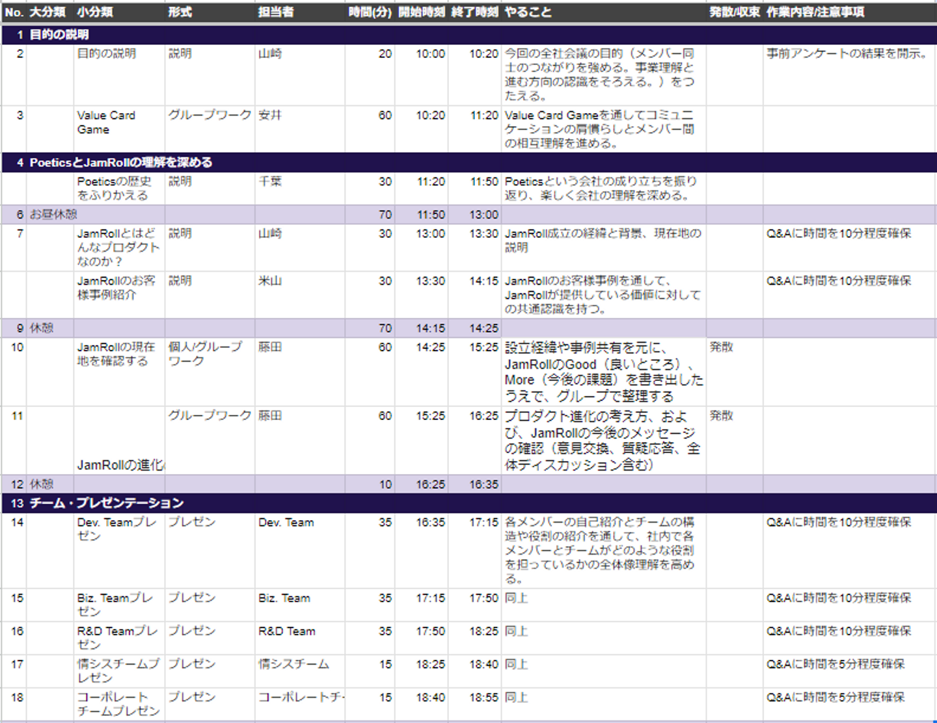
Task: Select the 情シスチームプレゼン 小分類 cell
Action: coord(118,671)
